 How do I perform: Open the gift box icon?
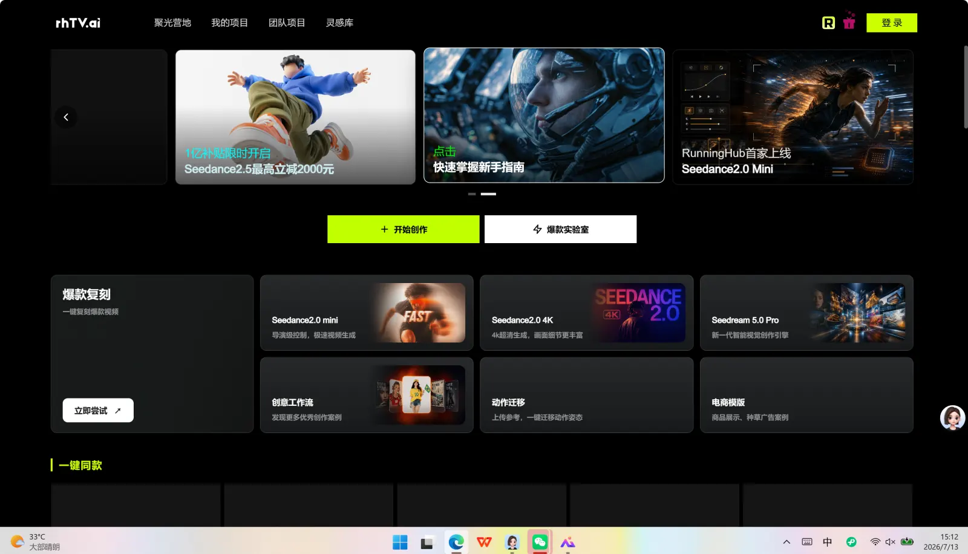click(849, 21)
